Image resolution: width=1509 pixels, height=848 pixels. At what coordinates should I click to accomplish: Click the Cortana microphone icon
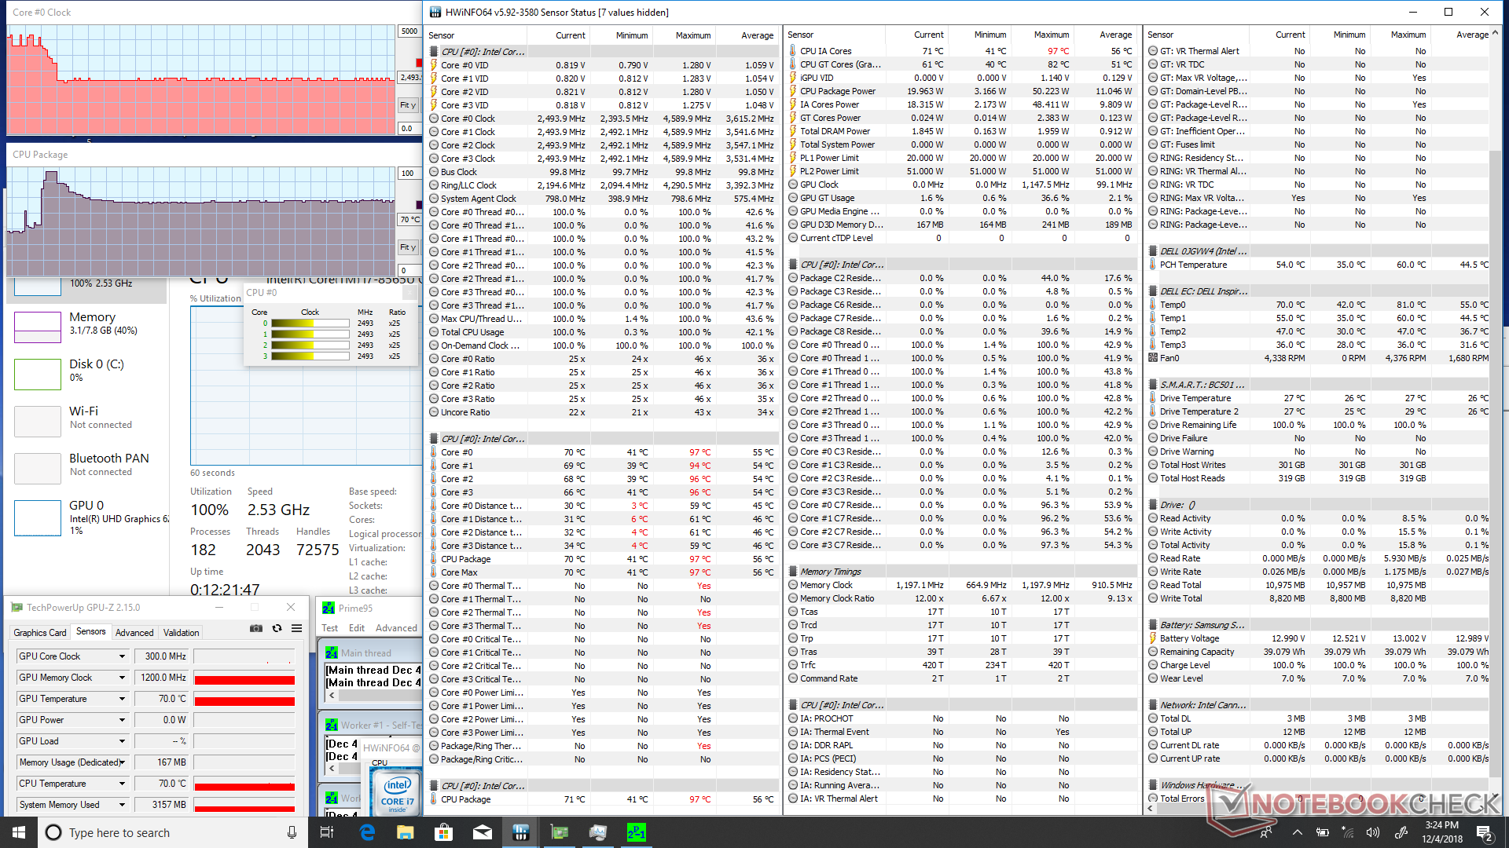(292, 832)
